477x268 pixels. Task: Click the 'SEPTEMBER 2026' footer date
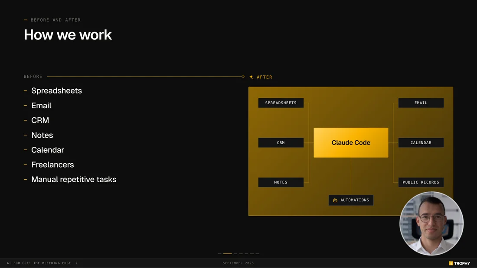[238, 263]
